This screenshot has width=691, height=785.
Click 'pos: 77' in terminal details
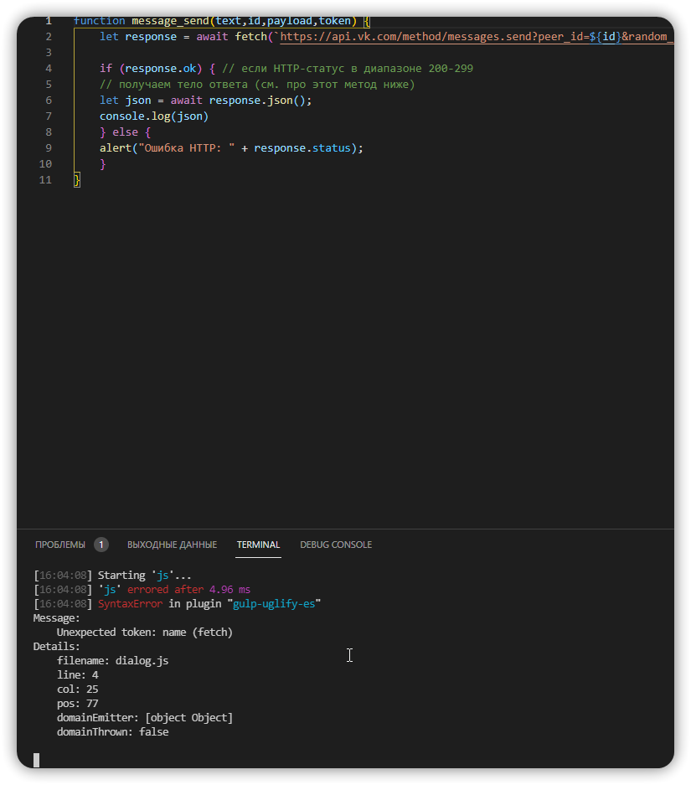(x=78, y=704)
